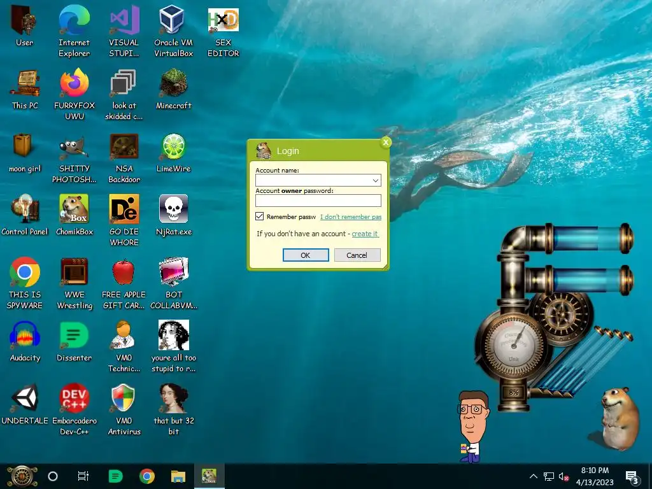Viewport: 652px width, 489px height.
Task: Open the clock showing 8:10 PM
Action: click(x=595, y=476)
